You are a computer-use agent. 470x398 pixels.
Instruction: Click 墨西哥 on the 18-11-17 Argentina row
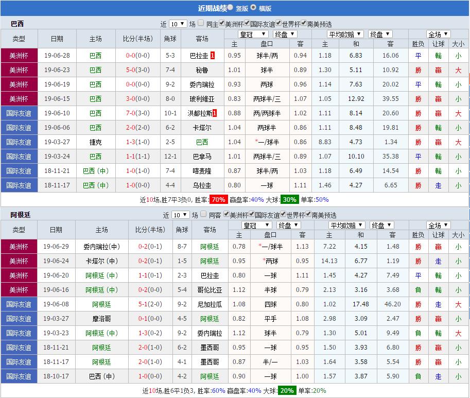210,362
